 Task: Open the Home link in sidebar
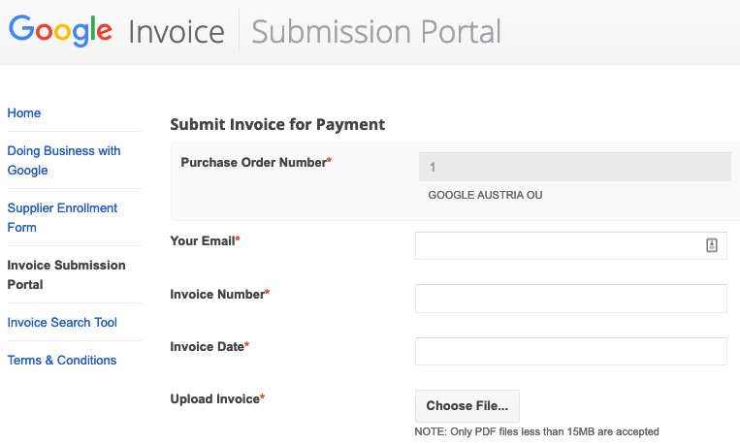click(24, 113)
